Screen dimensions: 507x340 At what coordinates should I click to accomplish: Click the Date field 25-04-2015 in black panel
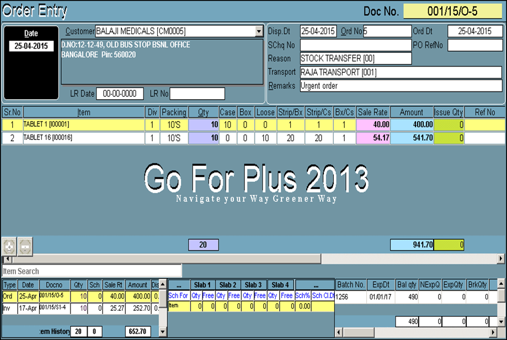tap(31, 46)
